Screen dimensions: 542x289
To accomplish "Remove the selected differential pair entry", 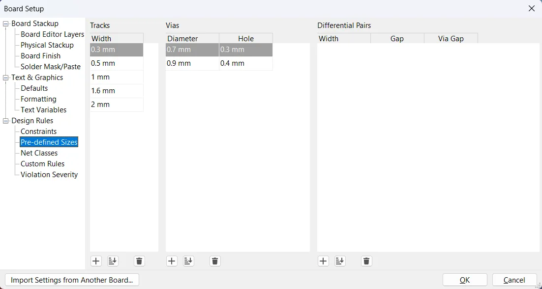I will coord(366,261).
